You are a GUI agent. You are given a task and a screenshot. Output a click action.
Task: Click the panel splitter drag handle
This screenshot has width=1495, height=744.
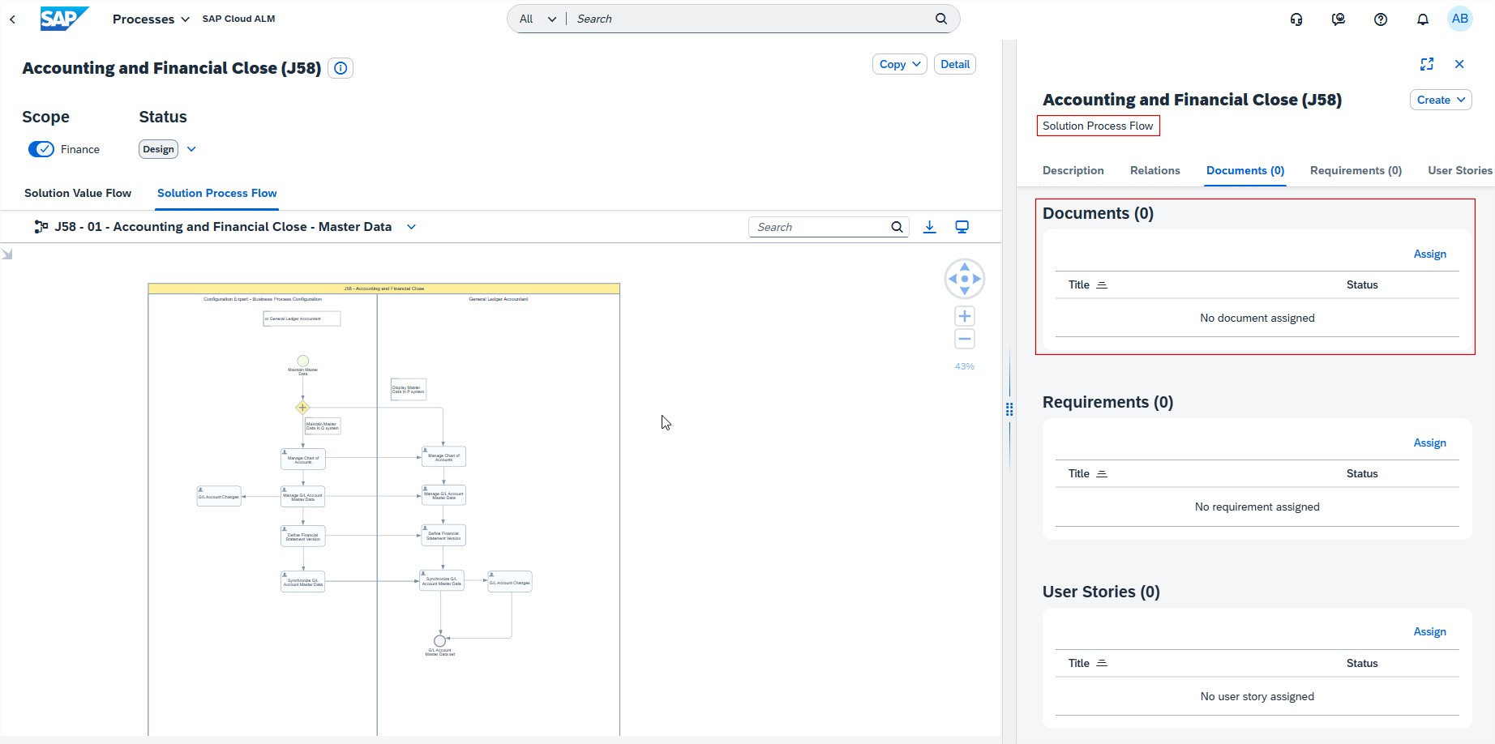tap(1009, 409)
